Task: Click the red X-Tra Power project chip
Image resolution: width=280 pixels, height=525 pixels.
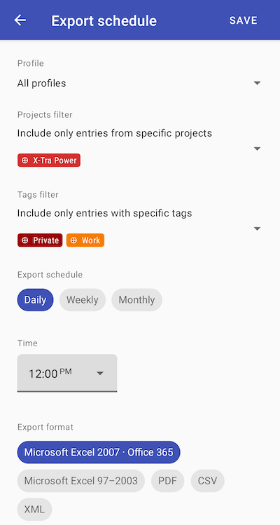Action: pyautogui.click(x=49, y=161)
